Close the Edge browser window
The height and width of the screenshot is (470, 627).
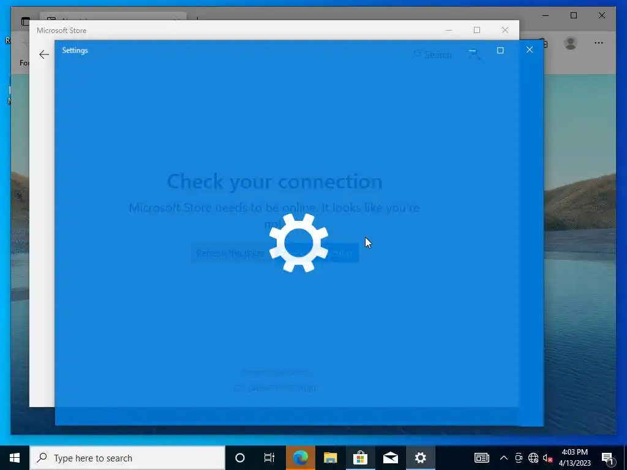[601, 15]
